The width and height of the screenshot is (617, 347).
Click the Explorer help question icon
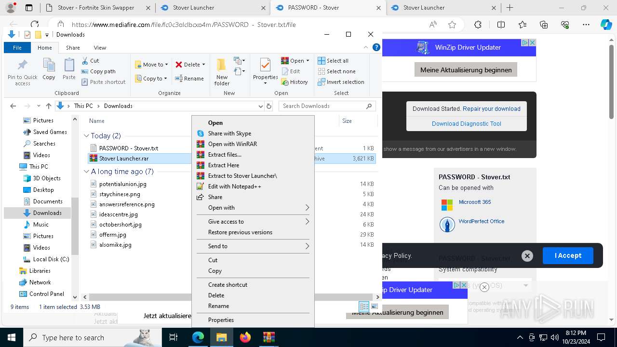pos(376,47)
